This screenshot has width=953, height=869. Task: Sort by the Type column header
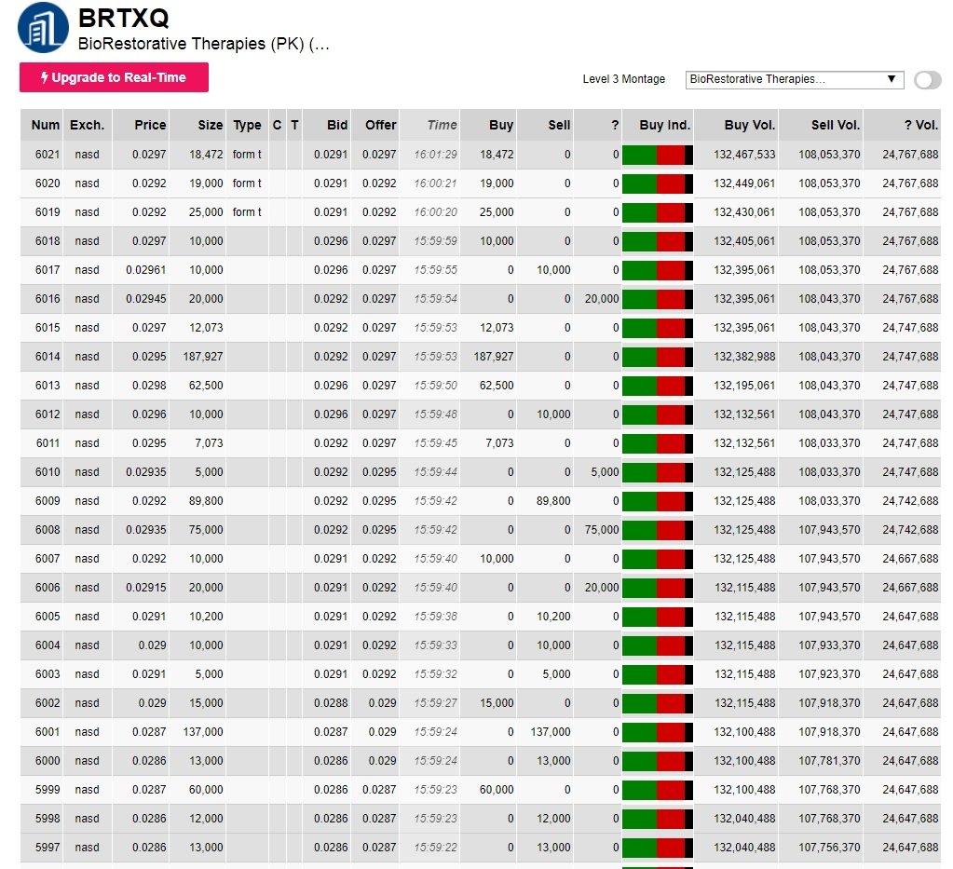247,125
